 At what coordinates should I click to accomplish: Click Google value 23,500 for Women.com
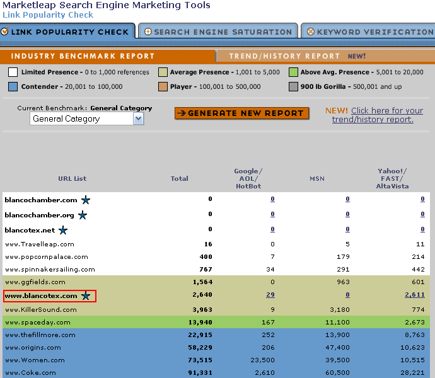(262, 360)
